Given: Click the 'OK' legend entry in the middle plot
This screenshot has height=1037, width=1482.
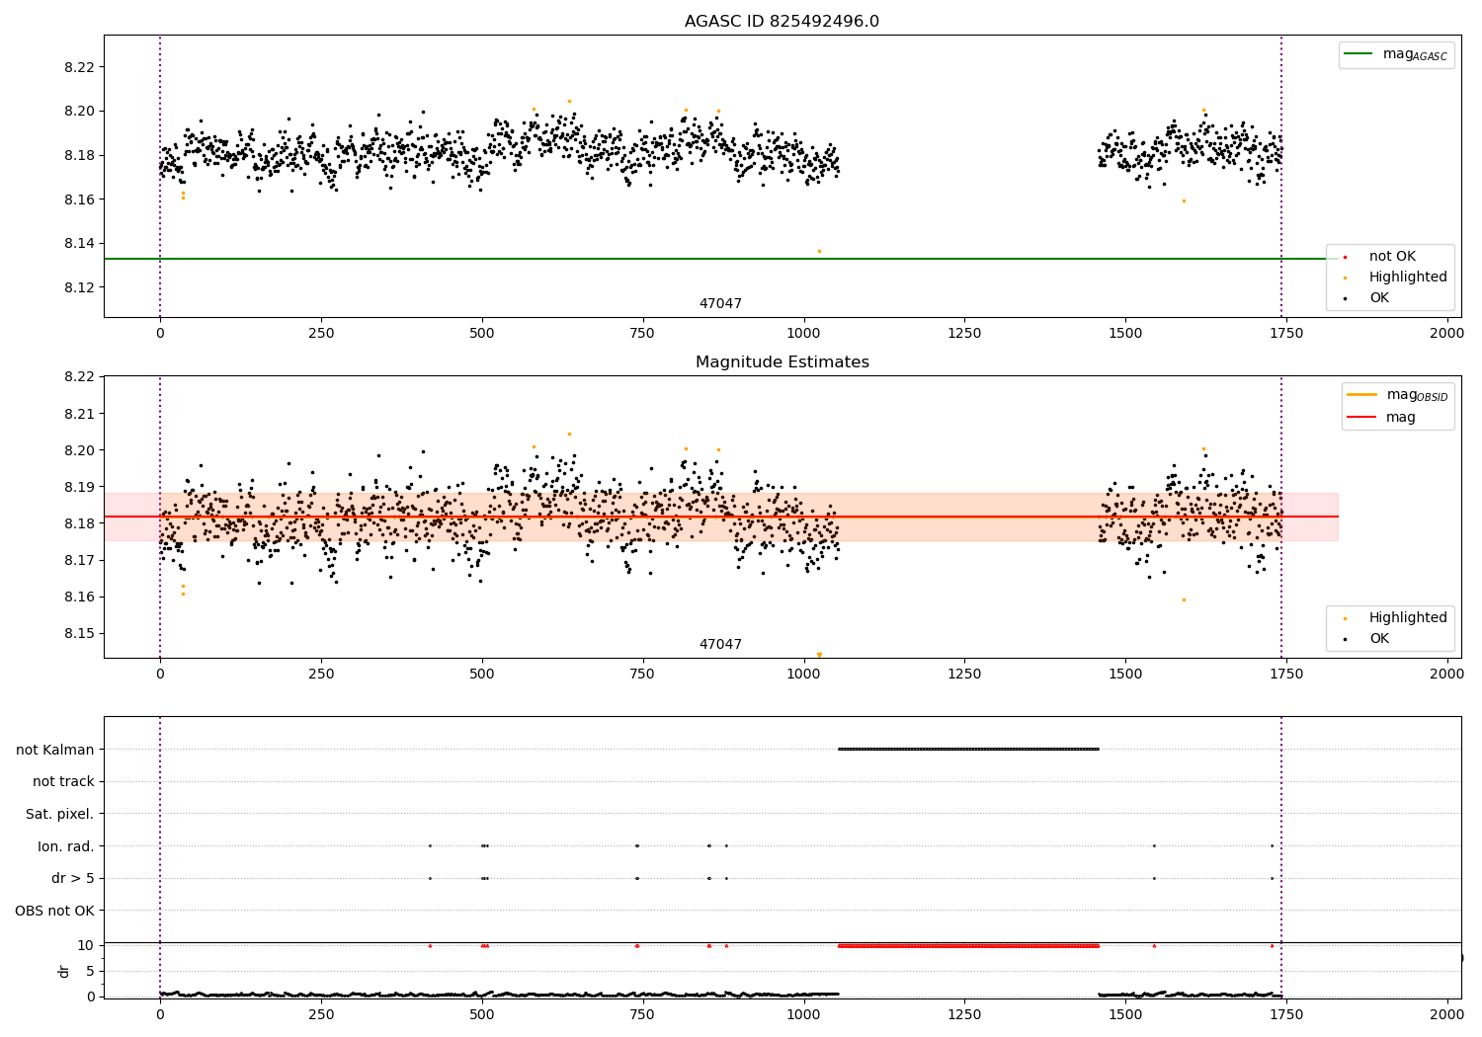Looking at the screenshot, I should [1367, 639].
